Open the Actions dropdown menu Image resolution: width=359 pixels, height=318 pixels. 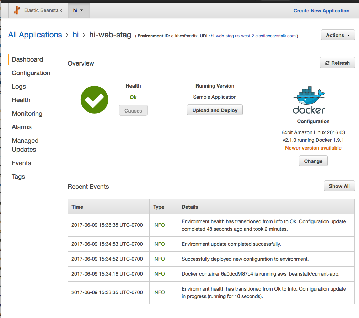[x=338, y=35]
